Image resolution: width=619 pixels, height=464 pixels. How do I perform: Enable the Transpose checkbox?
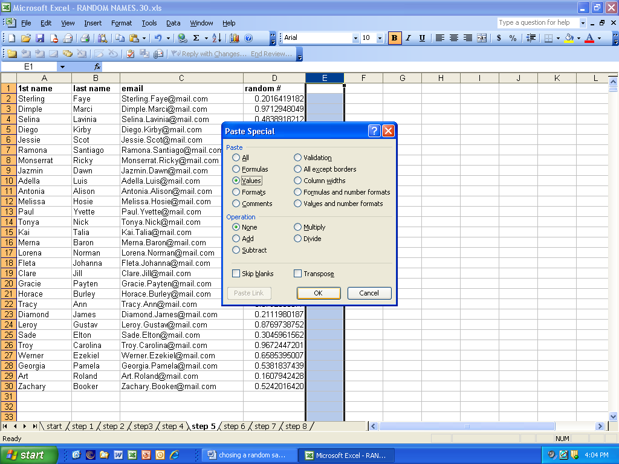pos(298,274)
